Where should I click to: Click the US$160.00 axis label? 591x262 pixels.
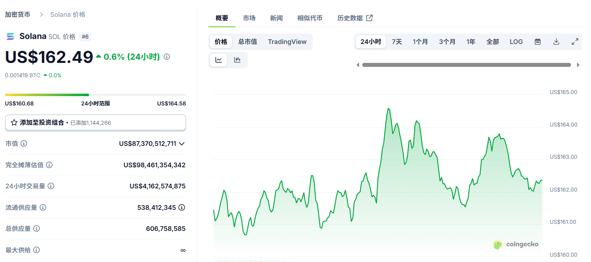pyautogui.click(x=563, y=255)
